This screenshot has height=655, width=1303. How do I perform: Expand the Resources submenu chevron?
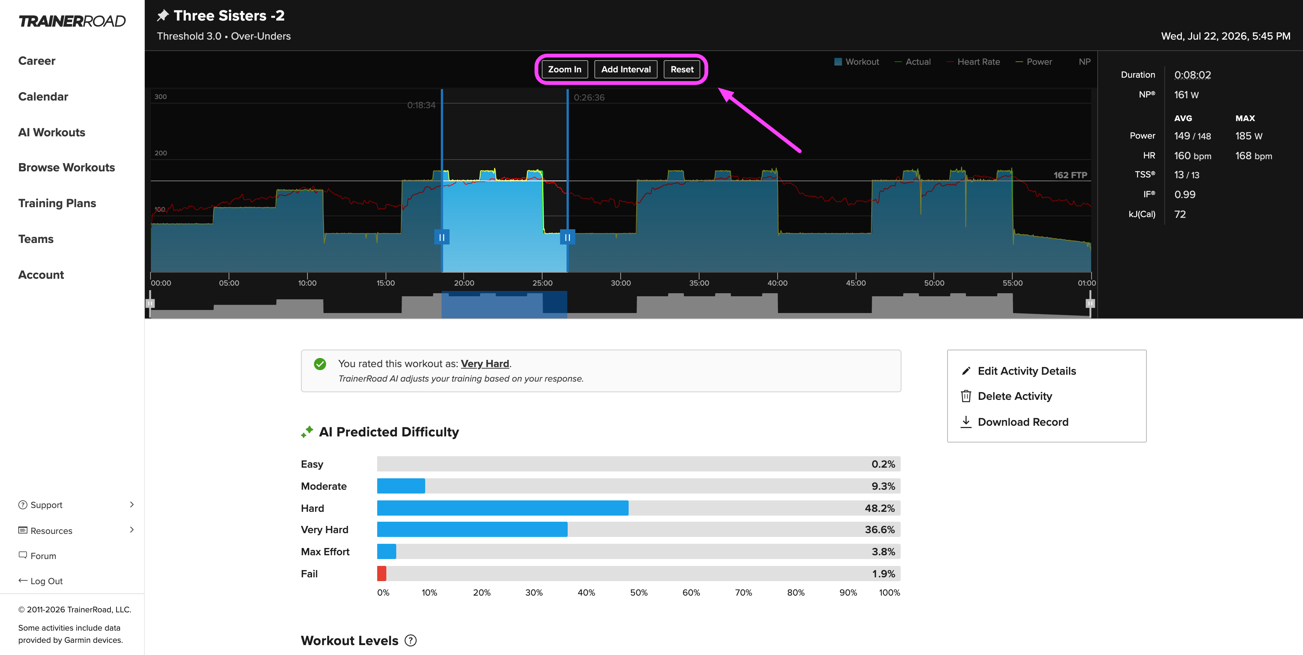pos(131,530)
